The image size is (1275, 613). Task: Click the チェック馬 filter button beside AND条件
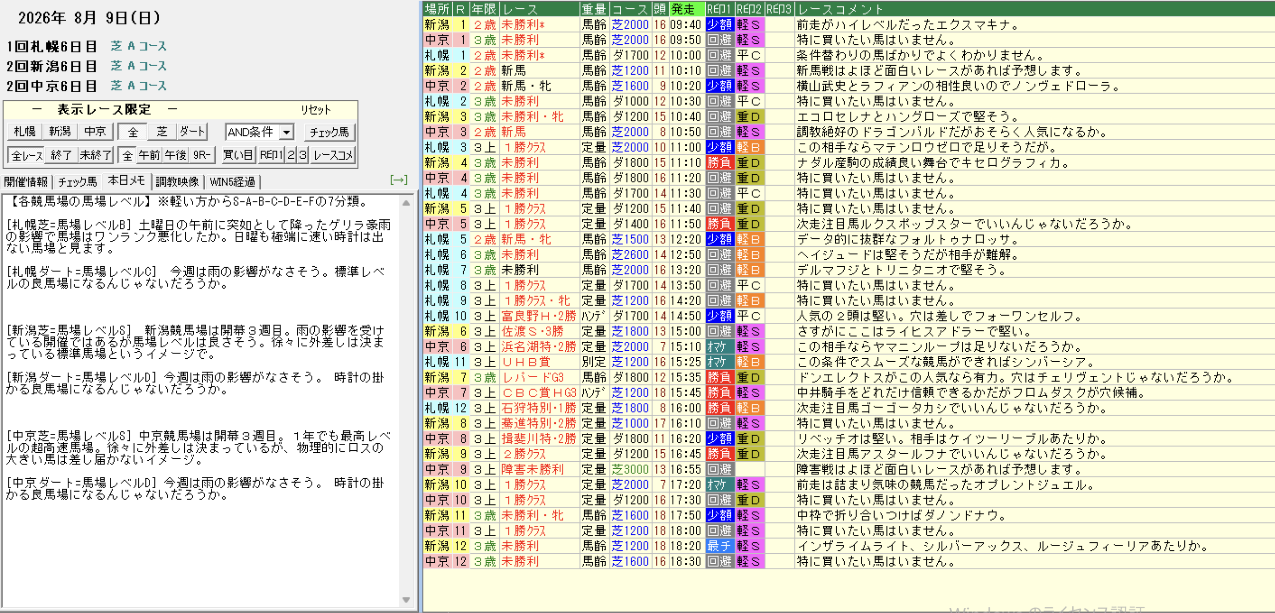click(329, 132)
